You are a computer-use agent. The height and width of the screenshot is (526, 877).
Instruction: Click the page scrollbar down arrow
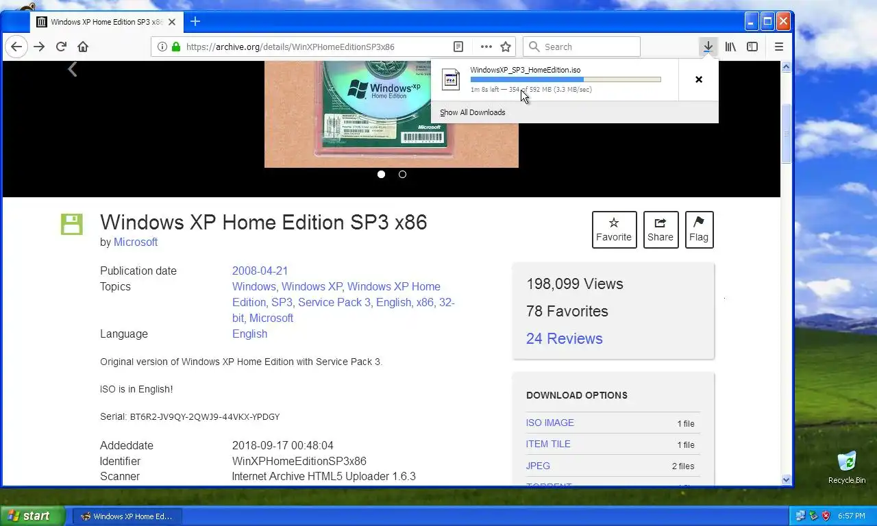[786, 480]
